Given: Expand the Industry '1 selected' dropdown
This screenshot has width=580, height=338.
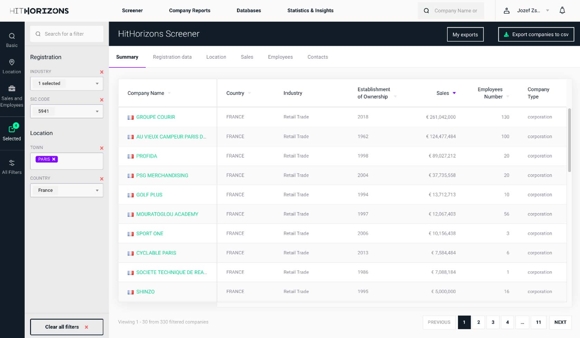Looking at the screenshot, I should 67,84.
